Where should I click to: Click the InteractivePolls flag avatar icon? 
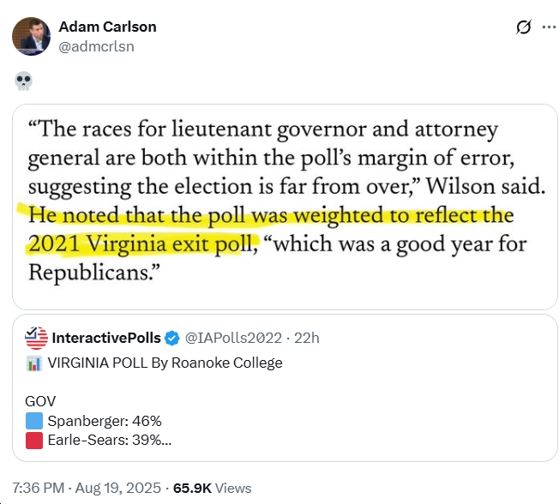[36, 338]
